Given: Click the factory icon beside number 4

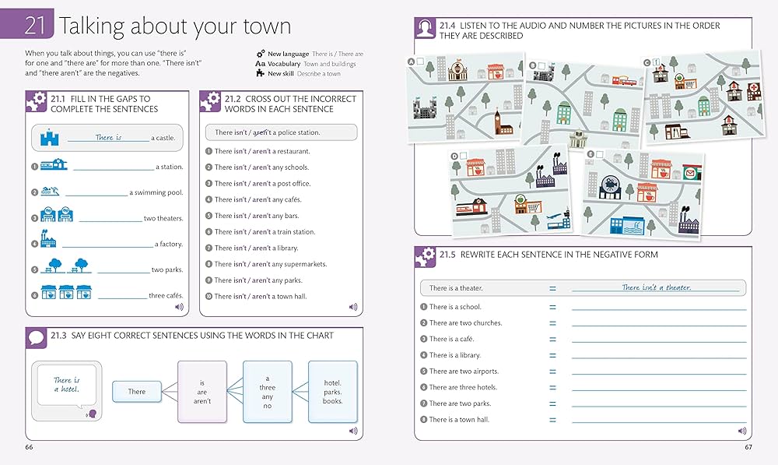Looking at the screenshot, I should coord(48,241).
